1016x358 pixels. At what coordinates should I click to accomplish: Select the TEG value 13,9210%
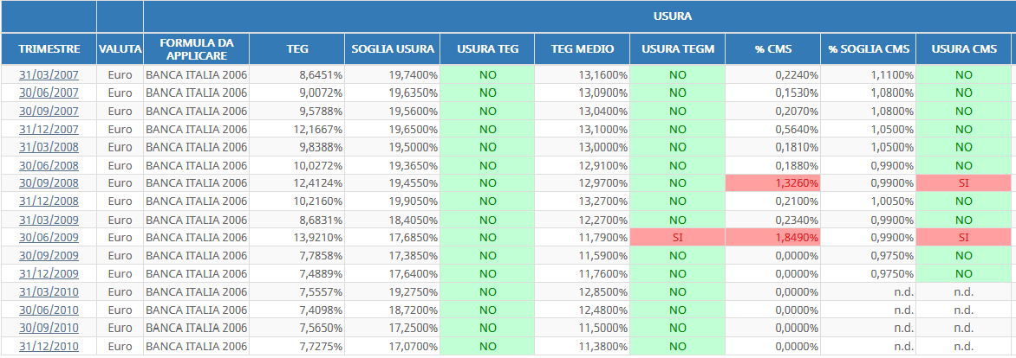coord(317,238)
